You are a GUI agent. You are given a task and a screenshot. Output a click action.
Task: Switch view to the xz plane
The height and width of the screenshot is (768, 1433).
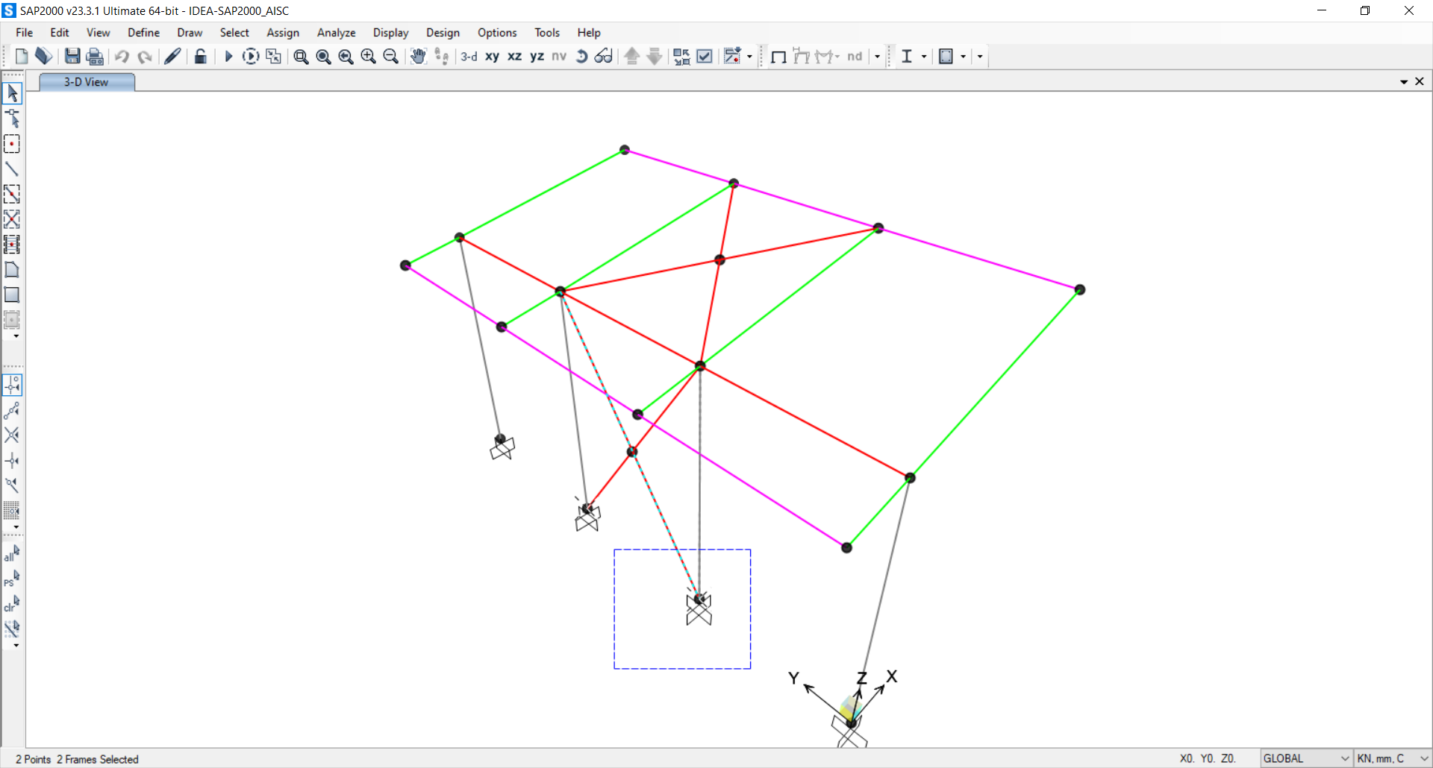point(514,56)
